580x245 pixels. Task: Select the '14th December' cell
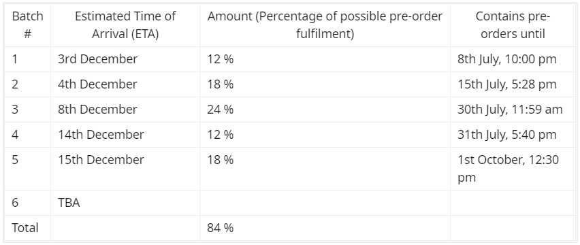tap(125, 135)
